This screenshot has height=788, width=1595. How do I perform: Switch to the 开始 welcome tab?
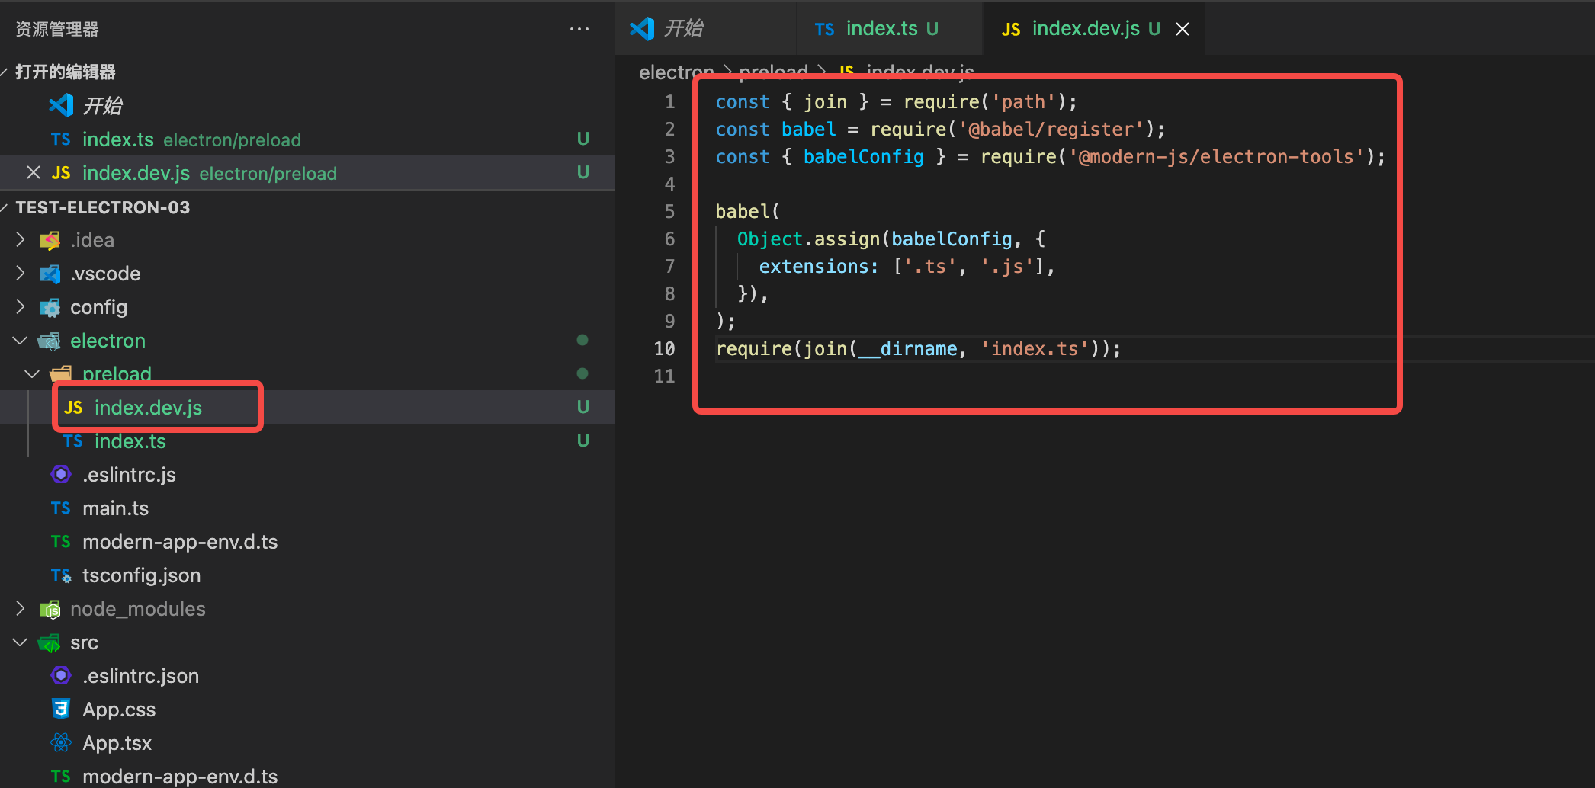coord(682,28)
